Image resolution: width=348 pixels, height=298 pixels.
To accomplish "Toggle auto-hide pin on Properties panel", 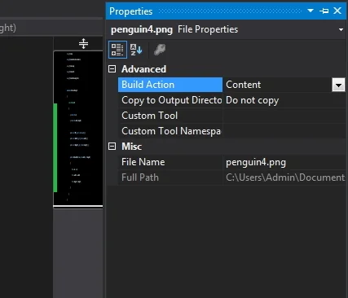I will pos(324,11).
